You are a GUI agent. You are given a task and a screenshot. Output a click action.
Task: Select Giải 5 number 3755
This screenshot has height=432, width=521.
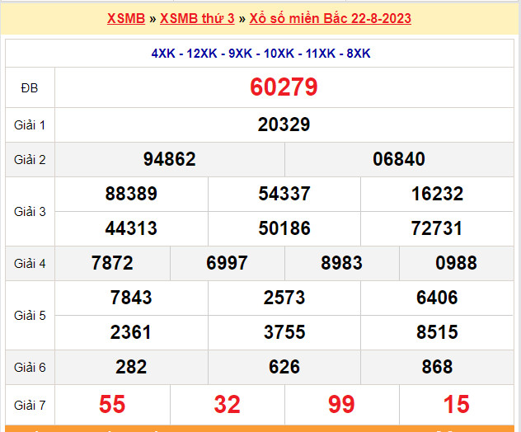(284, 332)
